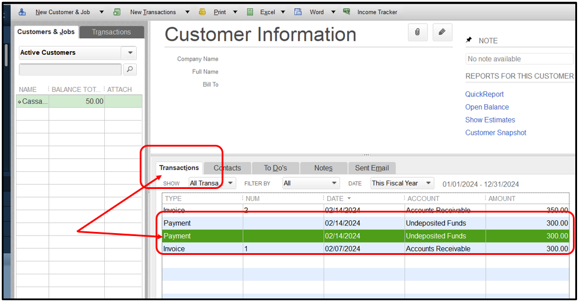Click the Excel toolbar label
The width and height of the screenshot is (580, 302).
pyautogui.click(x=268, y=12)
